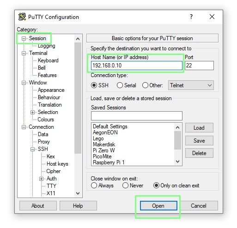Select the Pi Zero W saved session
The image size is (237, 228).
pos(104,150)
